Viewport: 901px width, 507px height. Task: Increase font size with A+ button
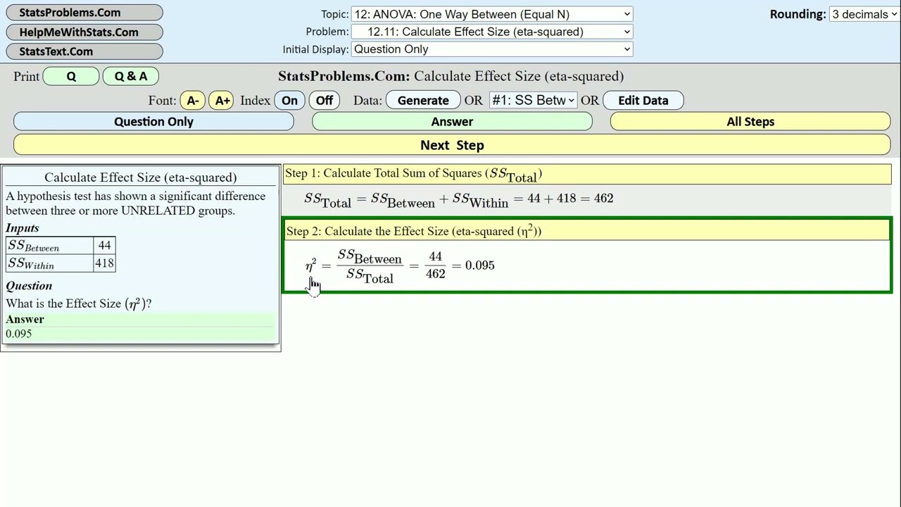(x=222, y=101)
